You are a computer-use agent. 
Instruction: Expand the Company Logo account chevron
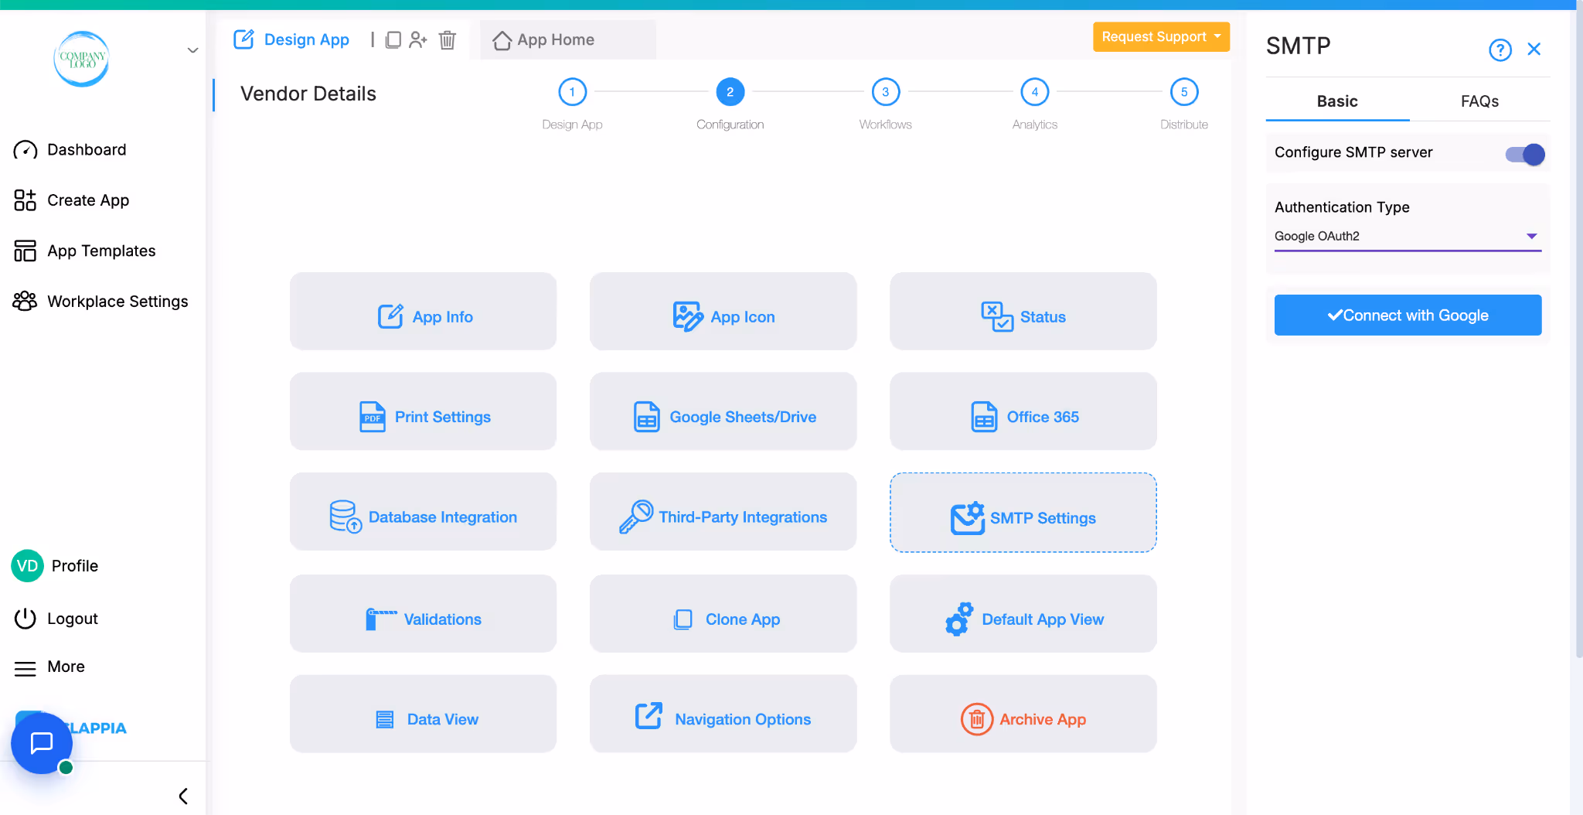tap(192, 49)
